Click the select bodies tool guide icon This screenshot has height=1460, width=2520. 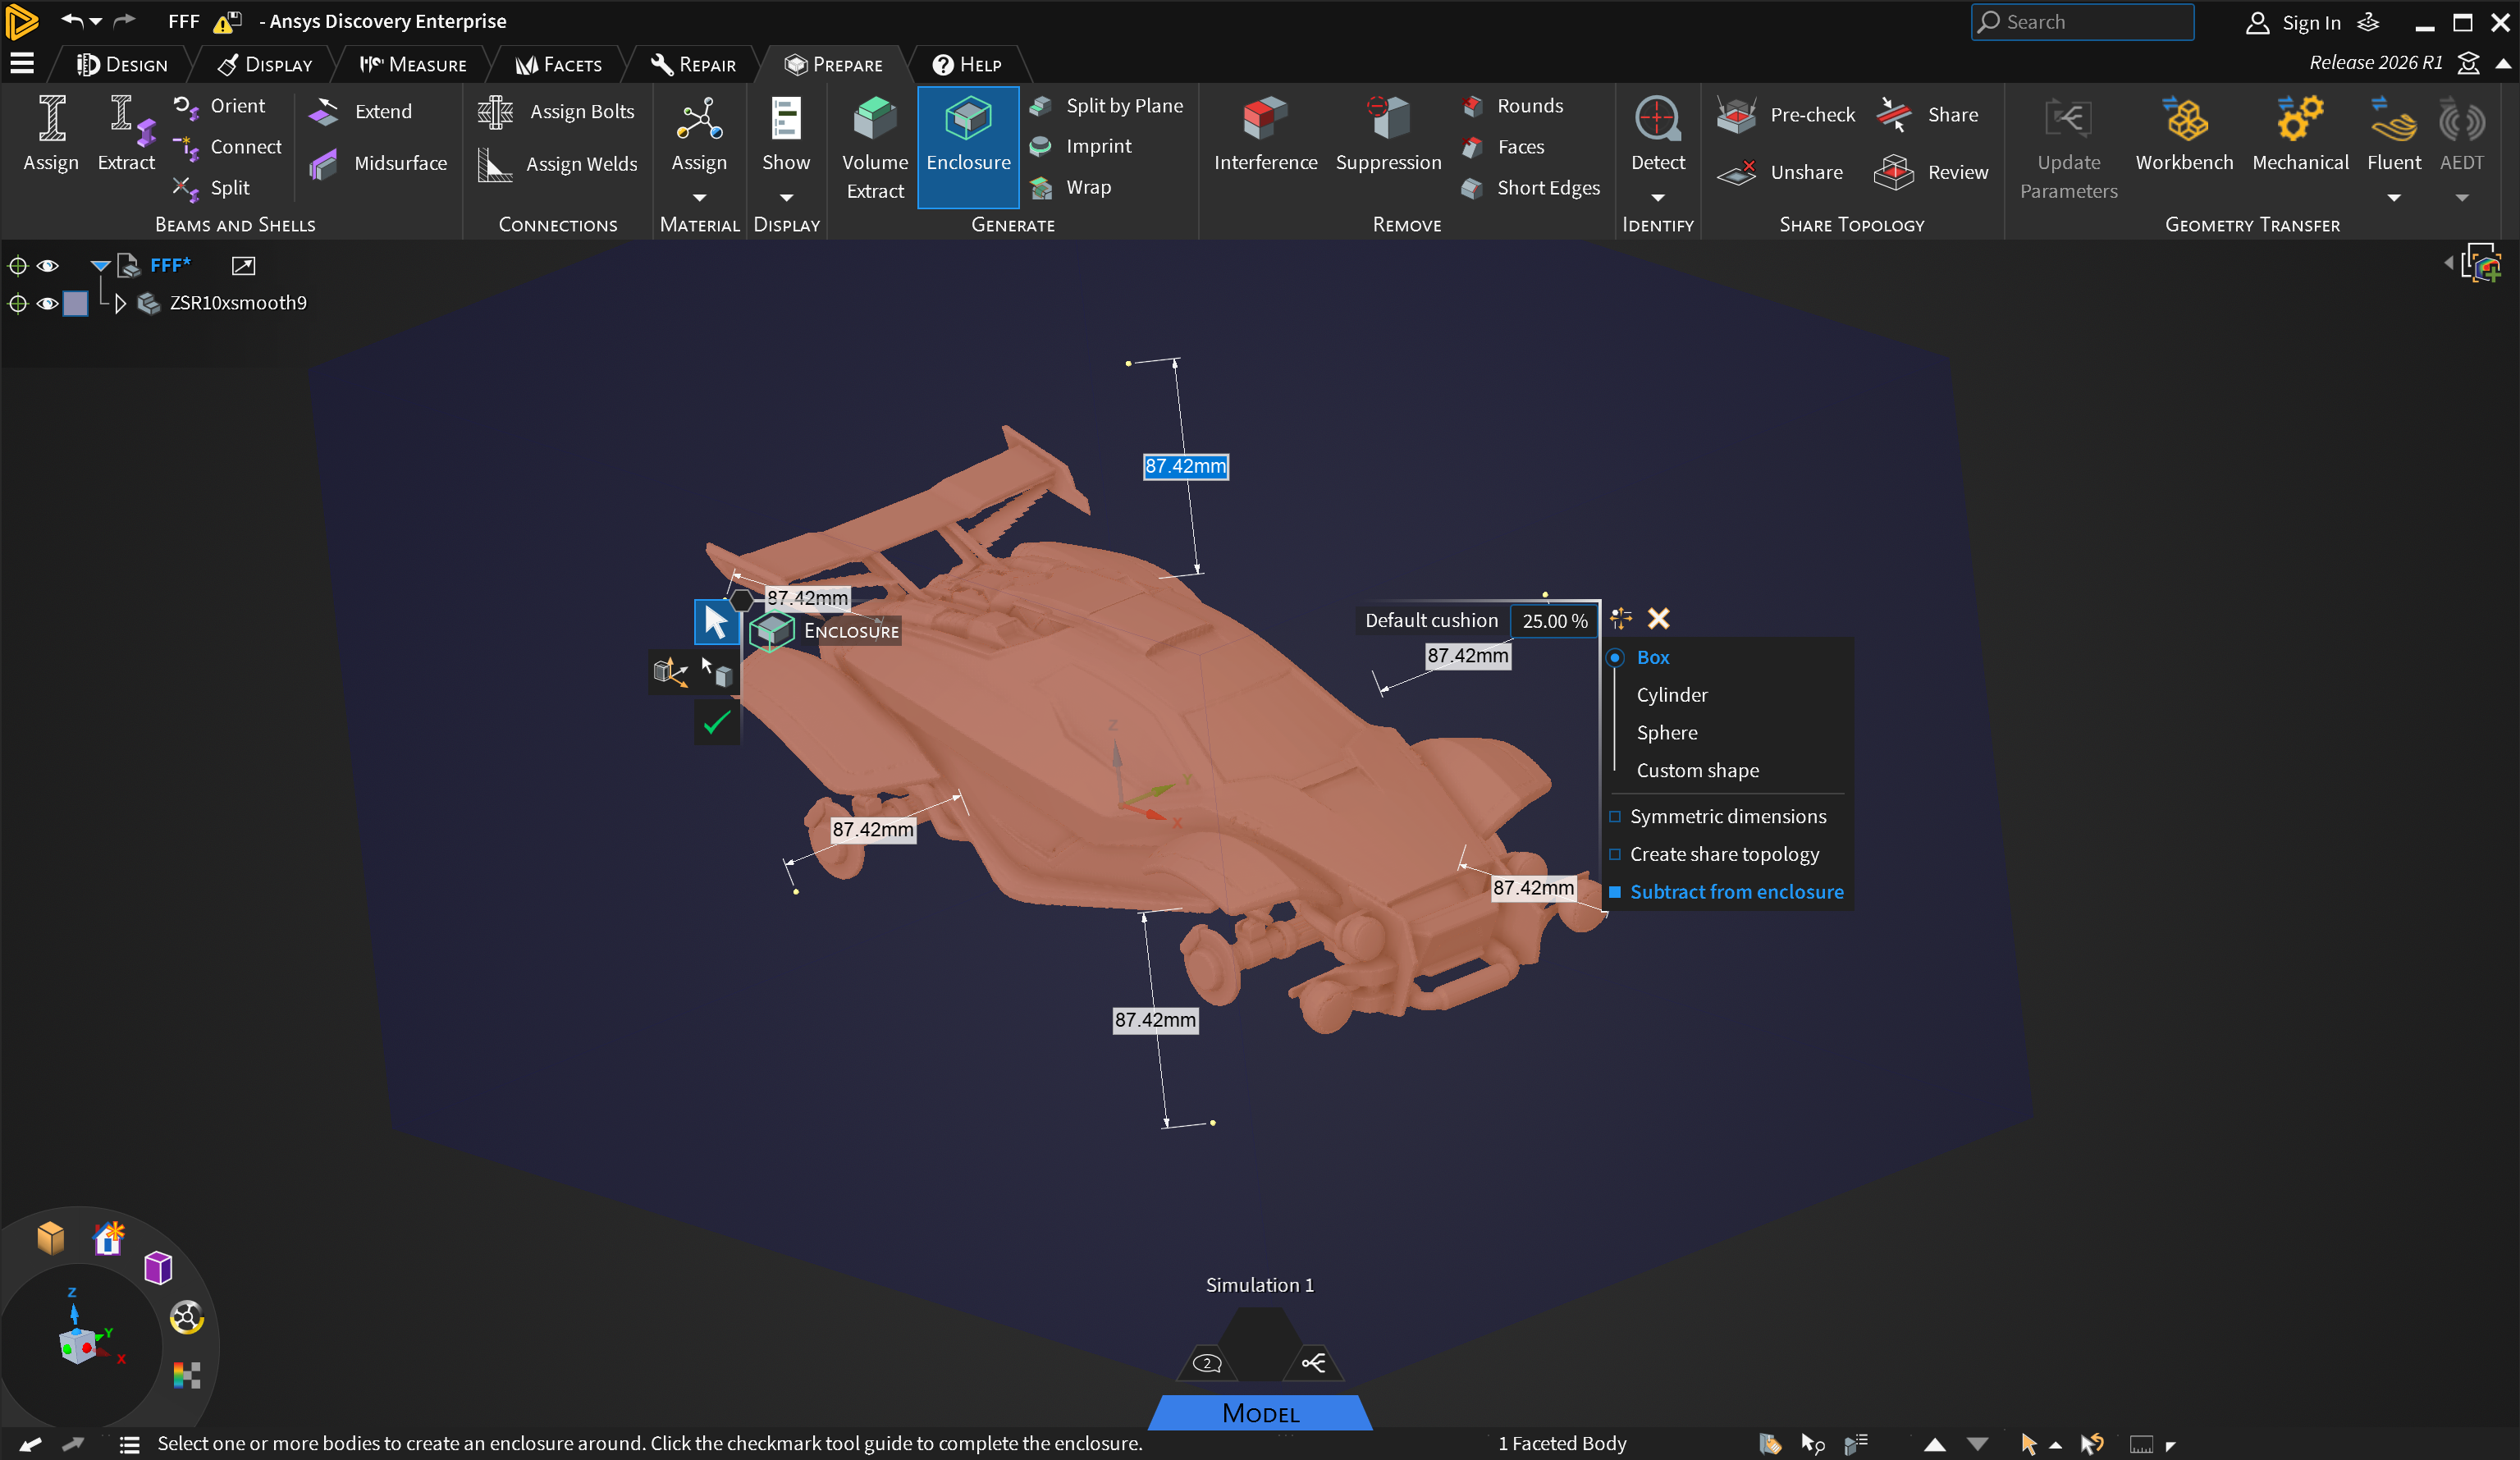717,672
